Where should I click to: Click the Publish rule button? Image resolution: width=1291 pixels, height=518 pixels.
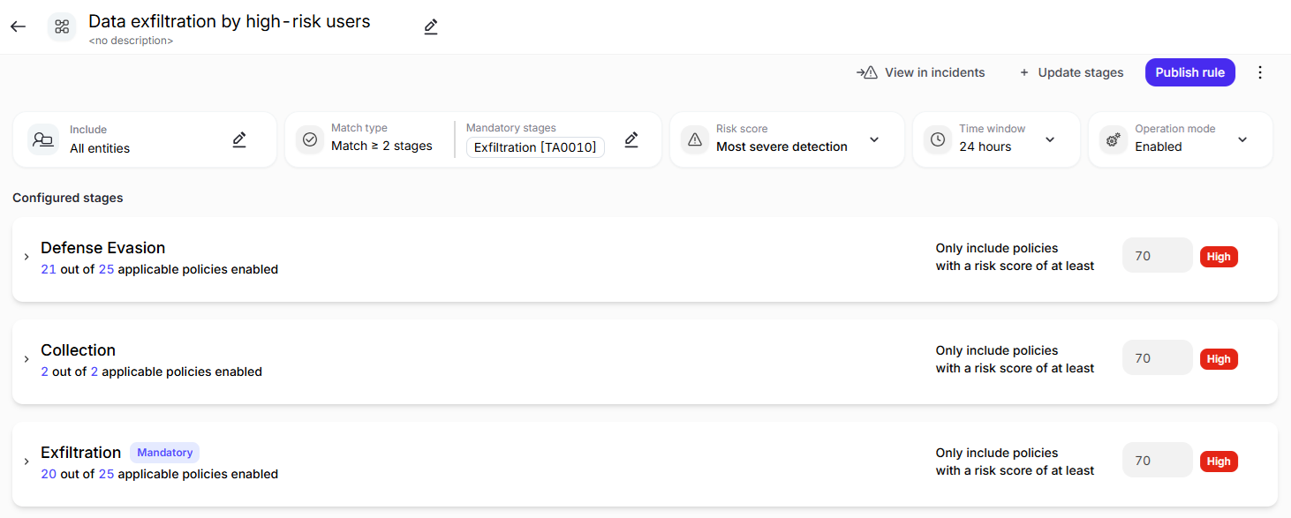click(1189, 72)
